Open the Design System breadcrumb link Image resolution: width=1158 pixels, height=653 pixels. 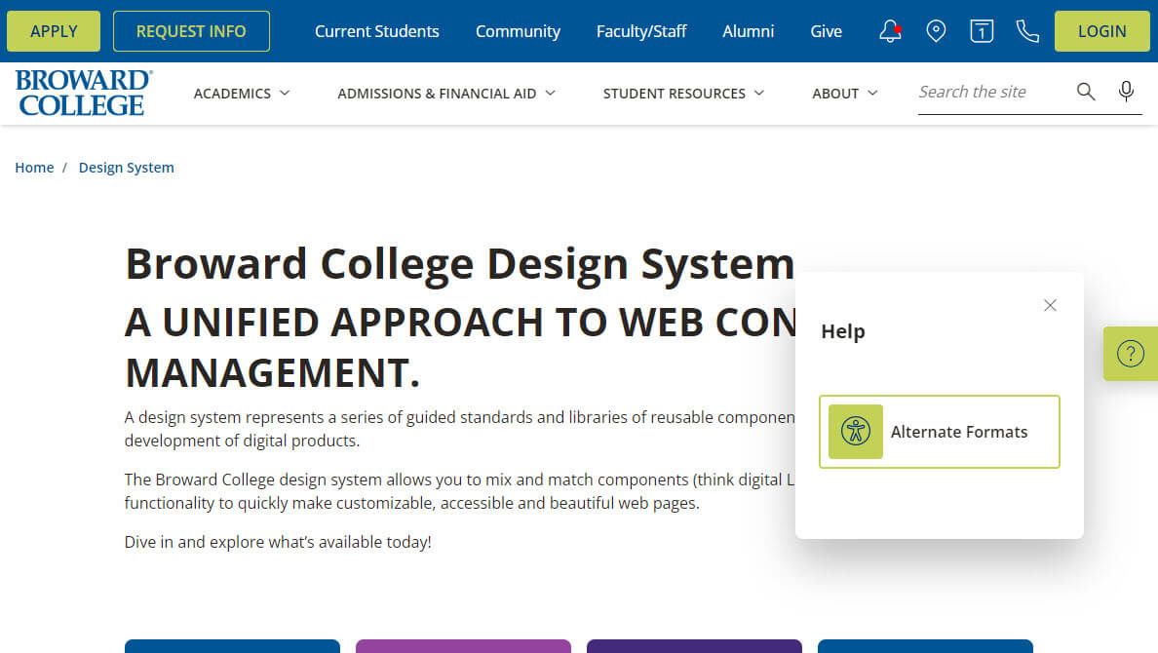127,168
